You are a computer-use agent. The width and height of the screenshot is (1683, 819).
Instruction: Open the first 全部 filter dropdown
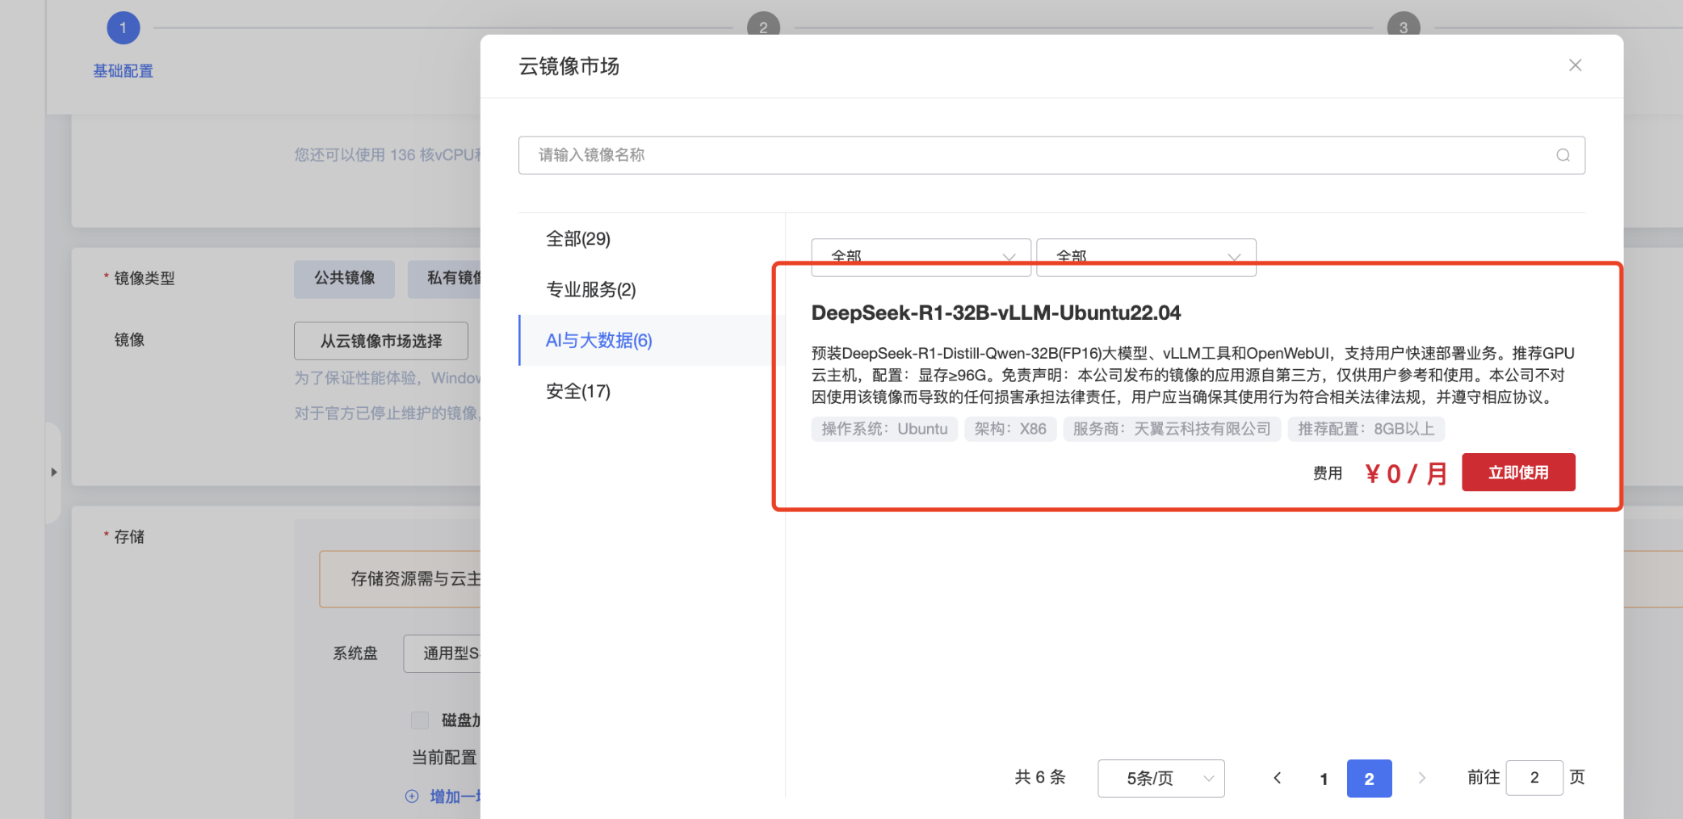[921, 257]
